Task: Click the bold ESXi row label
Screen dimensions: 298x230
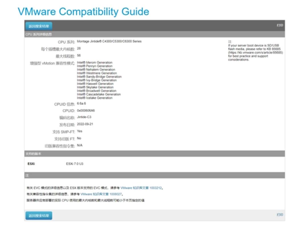Action: 31,164
